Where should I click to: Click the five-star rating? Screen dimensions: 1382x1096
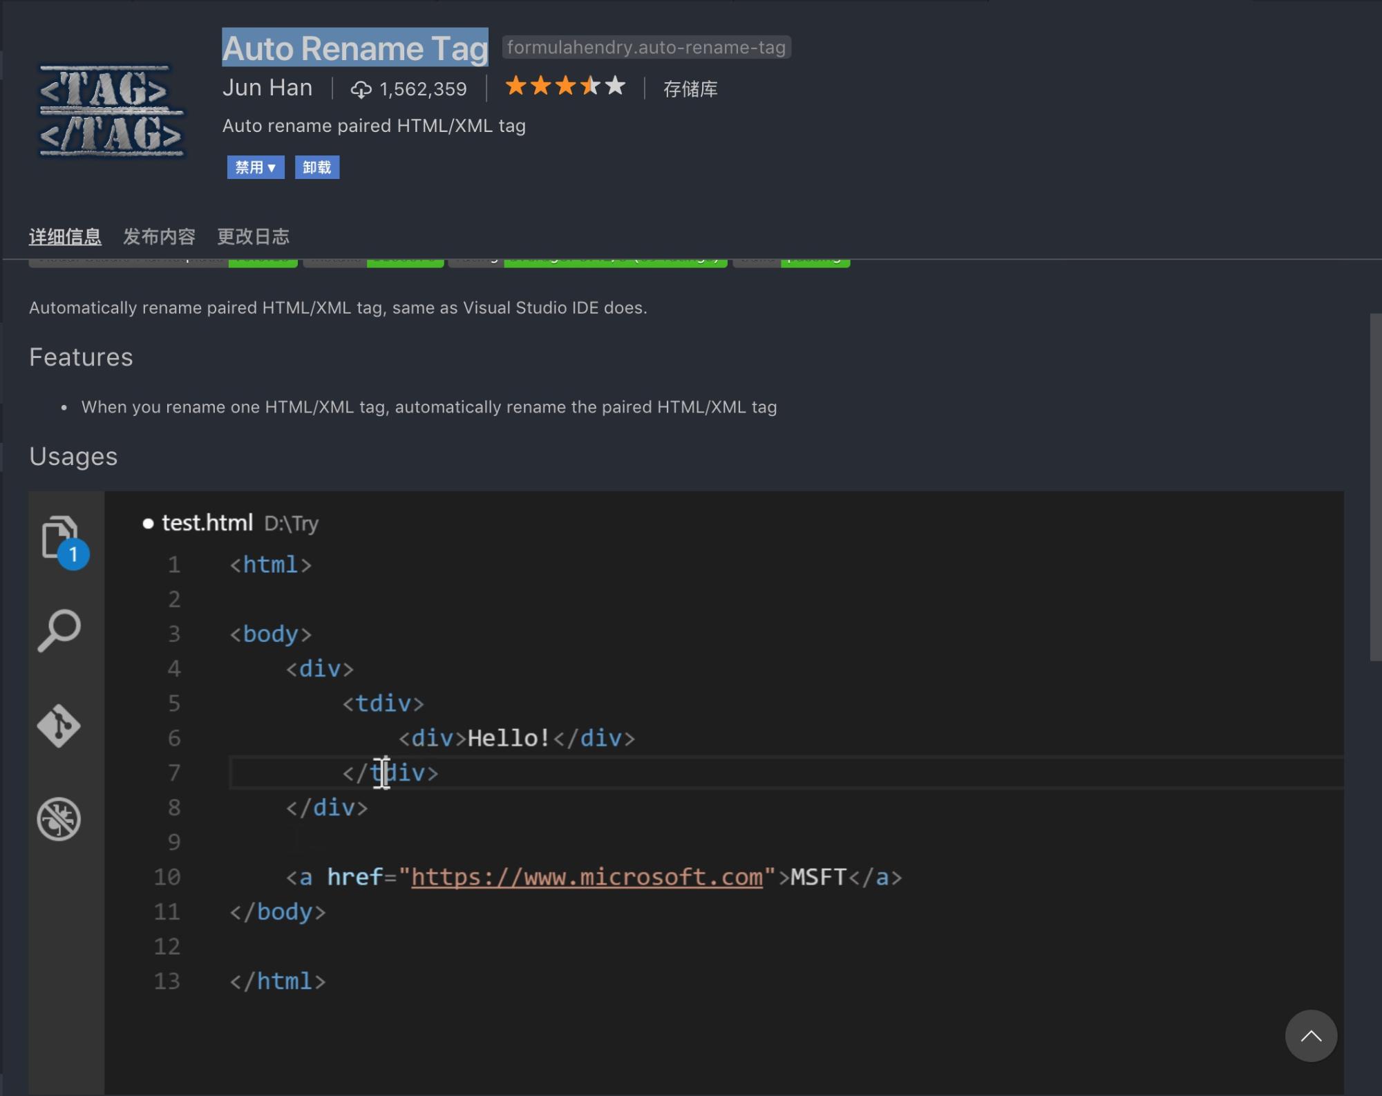coord(565,86)
